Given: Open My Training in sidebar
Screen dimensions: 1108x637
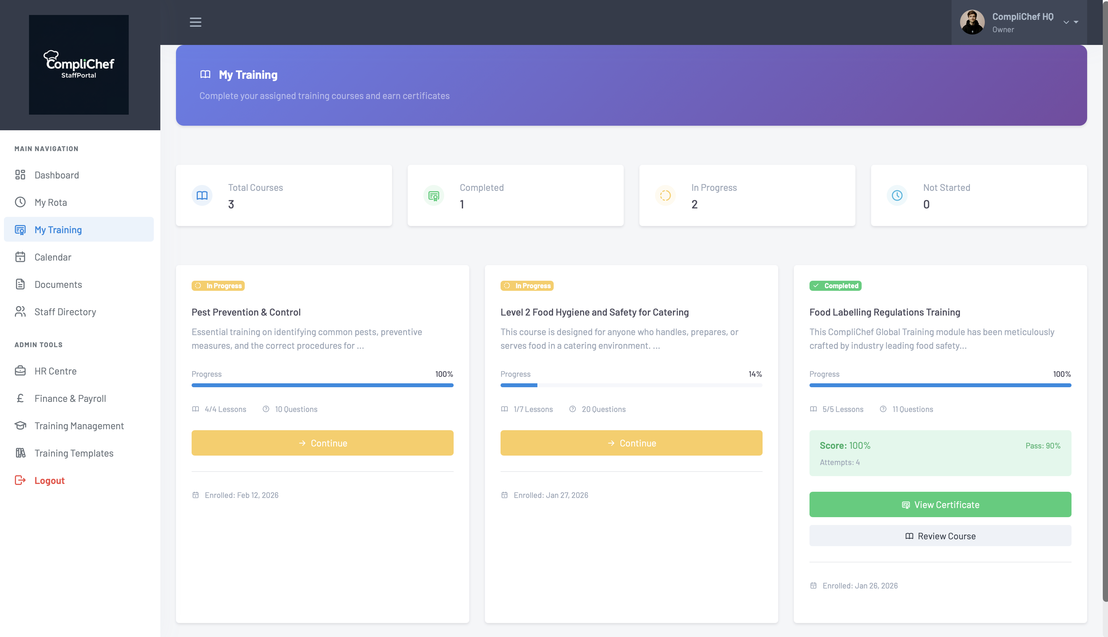Looking at the screenshot, I should click(x=58, y=230).
